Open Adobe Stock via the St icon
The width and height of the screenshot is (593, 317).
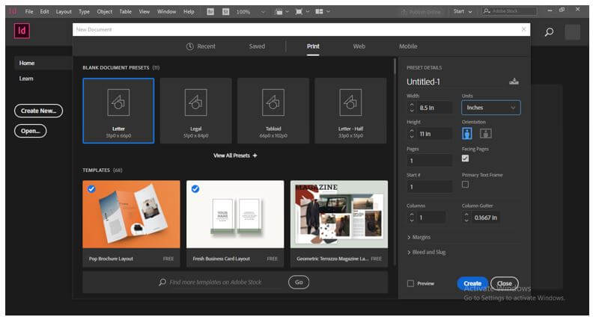coord(226,12)
